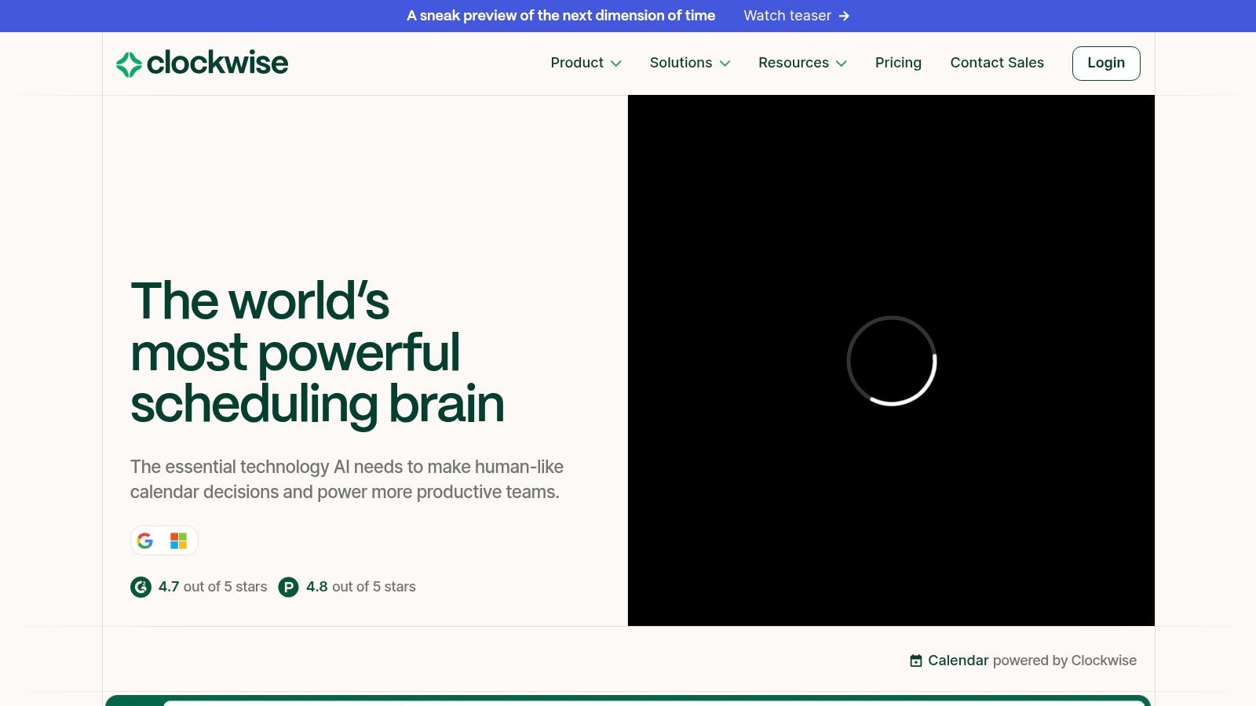Expand the Solutions chevron arrow
Viewport: 1256px width, 706px height.
pos(725,64)
